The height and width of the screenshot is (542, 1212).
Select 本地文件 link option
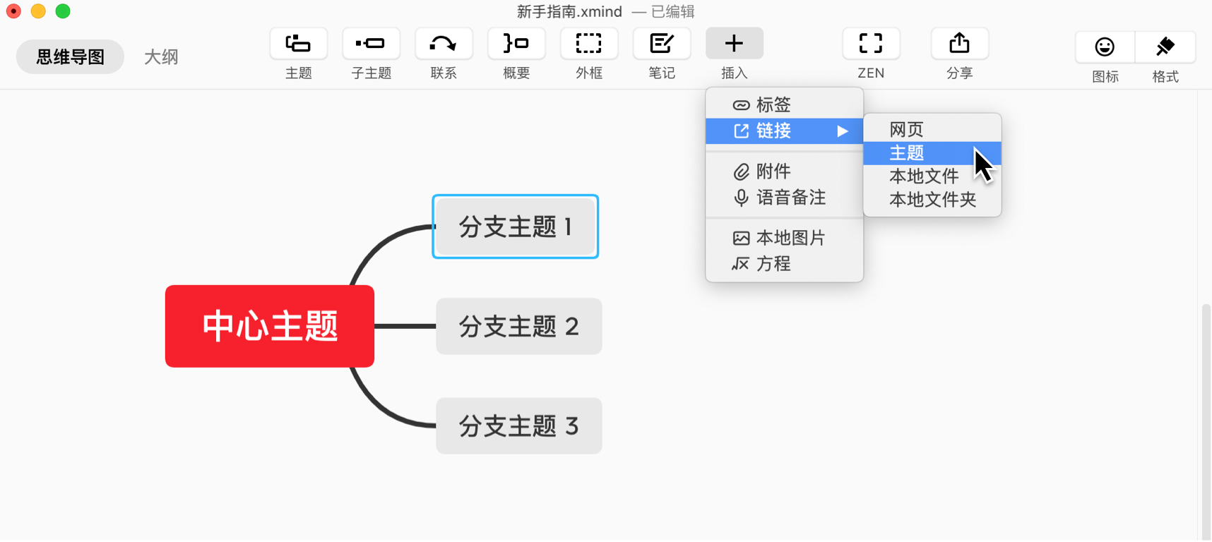click(x=924, y=176)
